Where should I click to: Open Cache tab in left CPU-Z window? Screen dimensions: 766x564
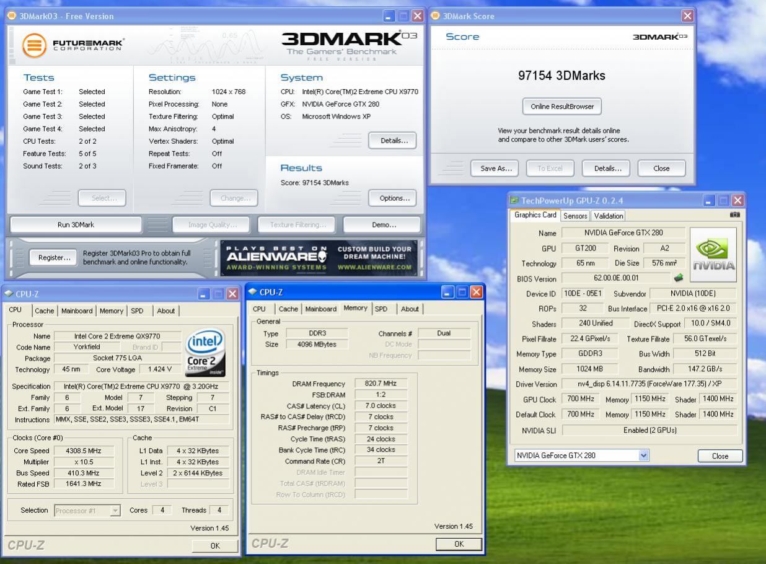(44, 311)
